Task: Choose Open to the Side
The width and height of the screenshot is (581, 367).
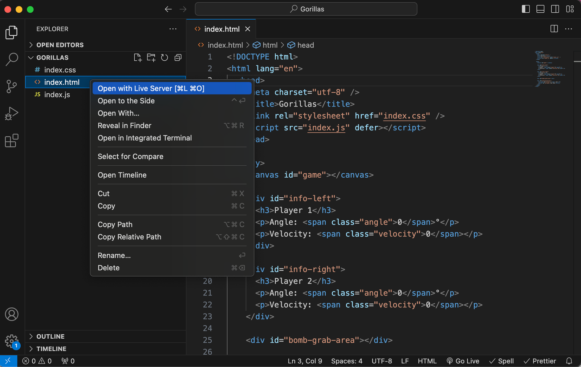Action: click(172, 101)
